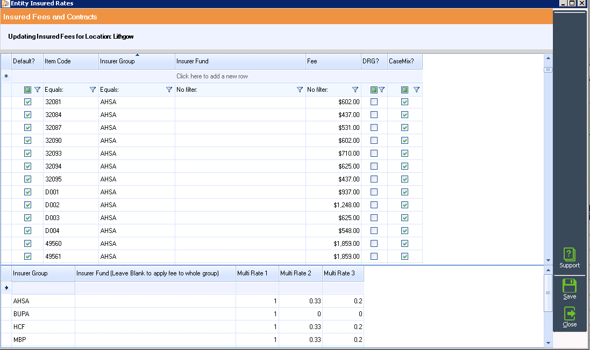Screen dimensions: 590x350
Task: Check DRG? for item D002
Action: coord(374,205)
